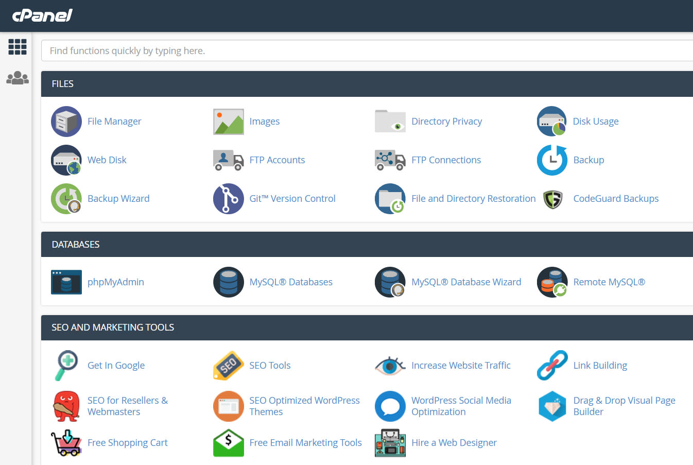This screenshot has height=465, width=693.
Task: Click the Hire a Web Designer link
Action: [454, 443]
